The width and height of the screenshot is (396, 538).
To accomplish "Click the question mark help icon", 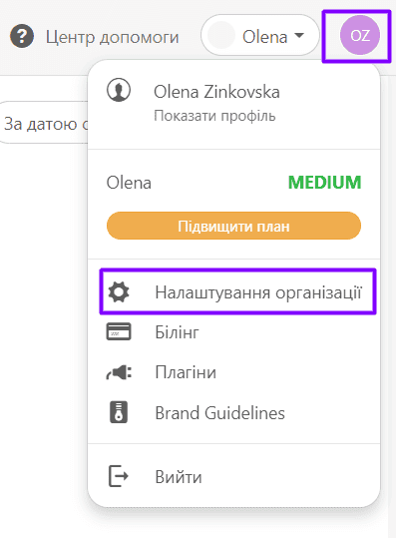I will (x=22, y=36).
